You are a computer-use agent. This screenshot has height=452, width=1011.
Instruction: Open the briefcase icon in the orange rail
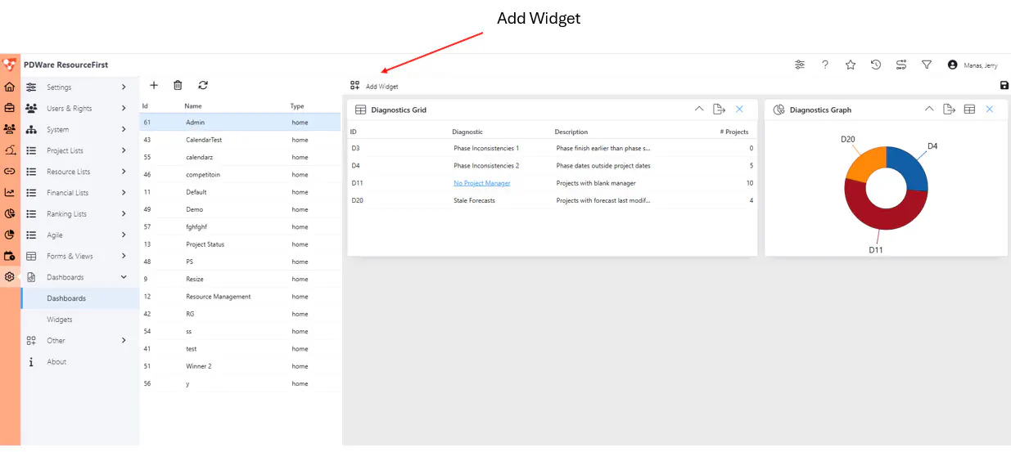click(10, 108)
